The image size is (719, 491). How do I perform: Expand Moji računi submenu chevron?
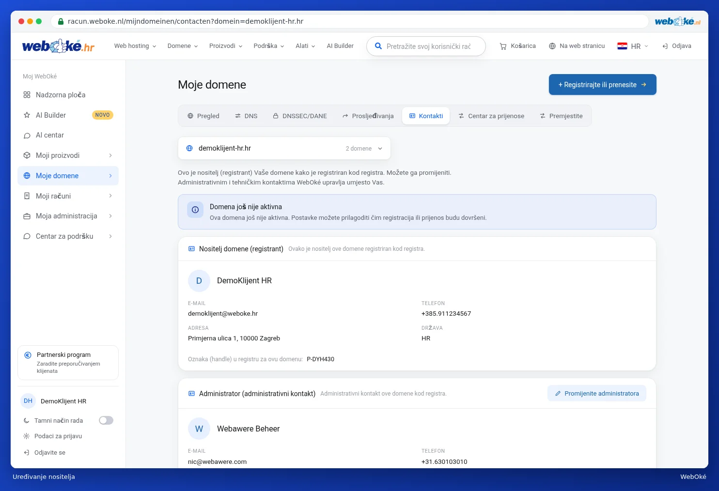(x=110, y=196)
